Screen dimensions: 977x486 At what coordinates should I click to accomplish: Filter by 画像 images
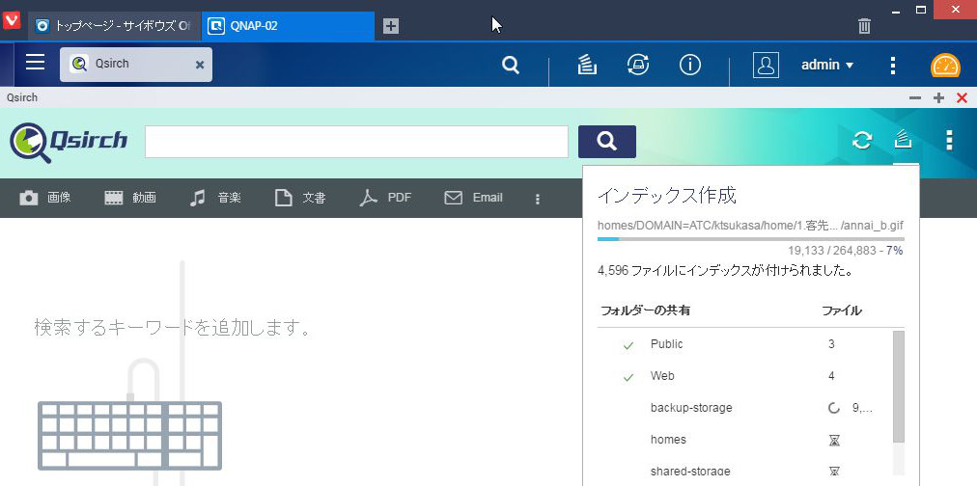[44, 198]
